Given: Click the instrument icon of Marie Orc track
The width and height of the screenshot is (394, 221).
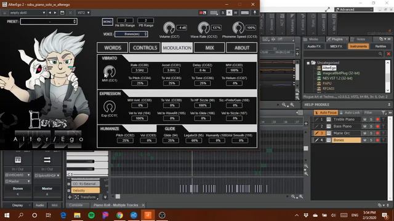Looking at the screenshot, I should 328,133.
